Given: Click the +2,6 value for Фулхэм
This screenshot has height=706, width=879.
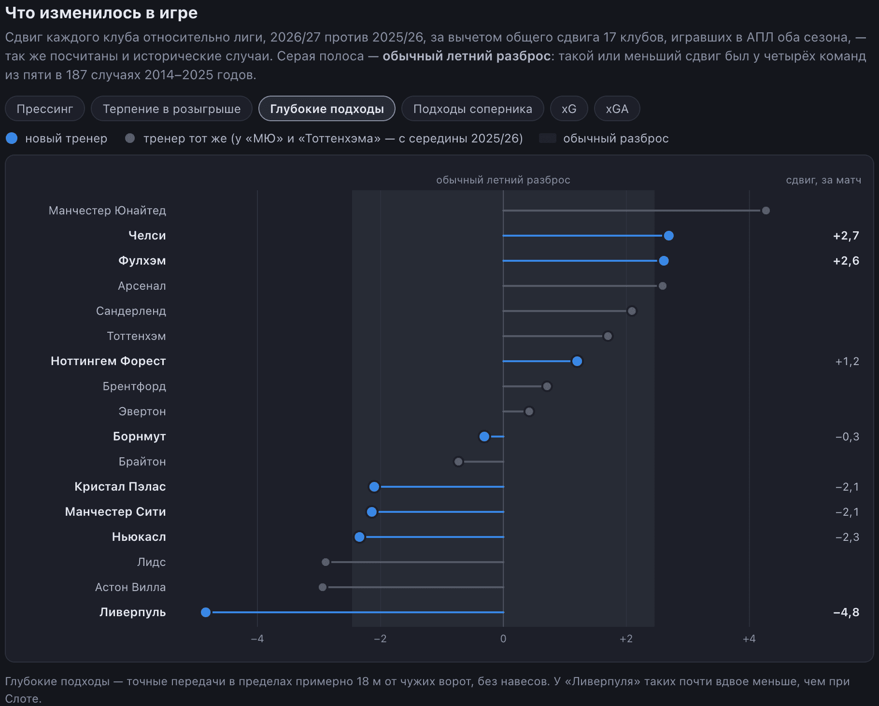Looking at the screenshot, I should pyautogui.click(x=846, y=261).
